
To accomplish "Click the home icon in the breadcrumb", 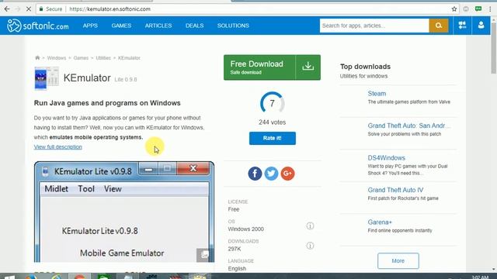I will point(37,58).
